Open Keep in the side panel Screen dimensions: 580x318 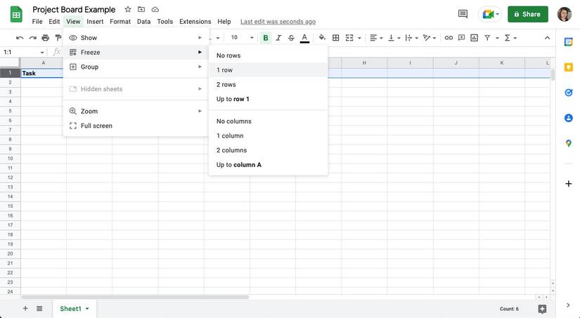point(569,67)
